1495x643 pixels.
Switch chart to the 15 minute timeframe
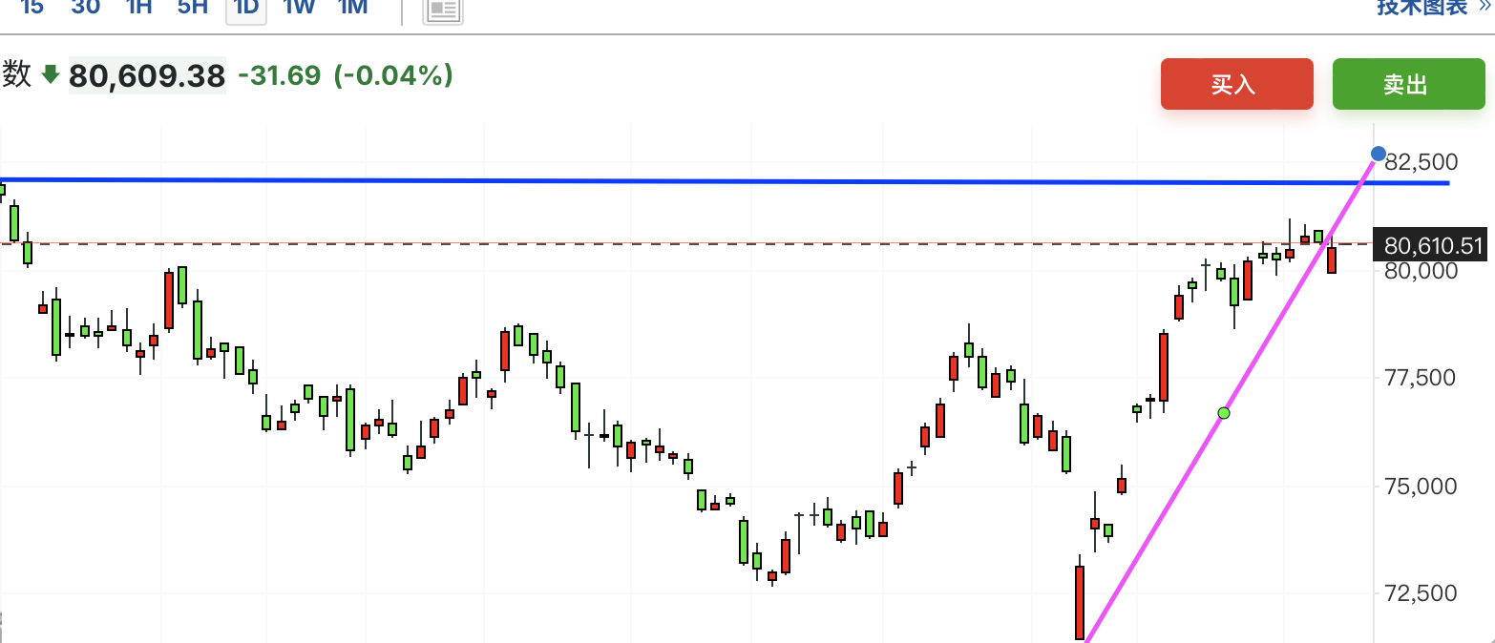tap(32, 8)
